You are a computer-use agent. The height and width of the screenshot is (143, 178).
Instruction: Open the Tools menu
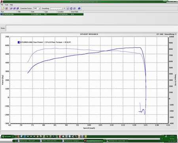pyautogui.click(x=6, y=5)
